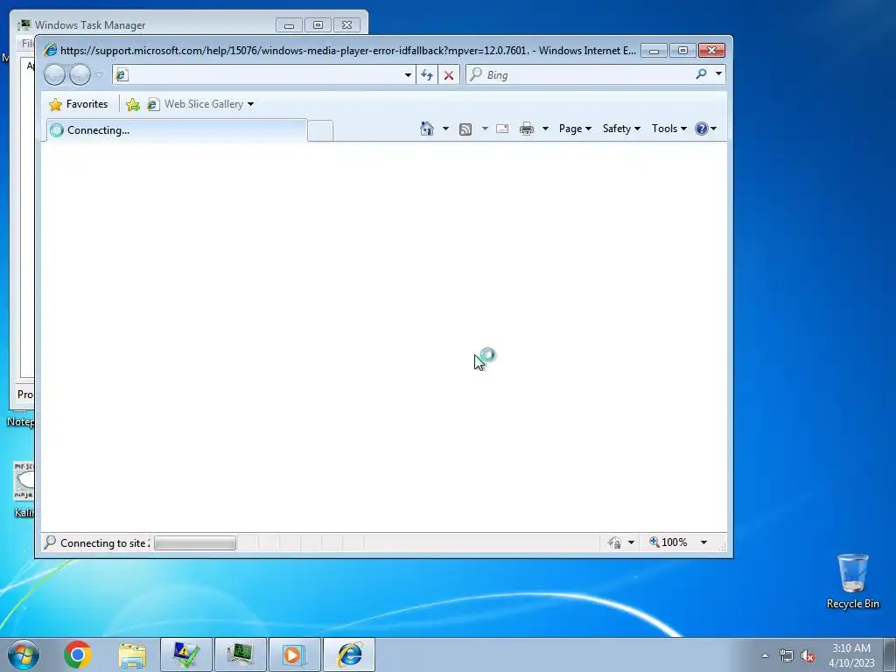The height and width of the screenshot is (672, 896).
Task: Select the Connecting... tab
Action: (x=177, y=130)
